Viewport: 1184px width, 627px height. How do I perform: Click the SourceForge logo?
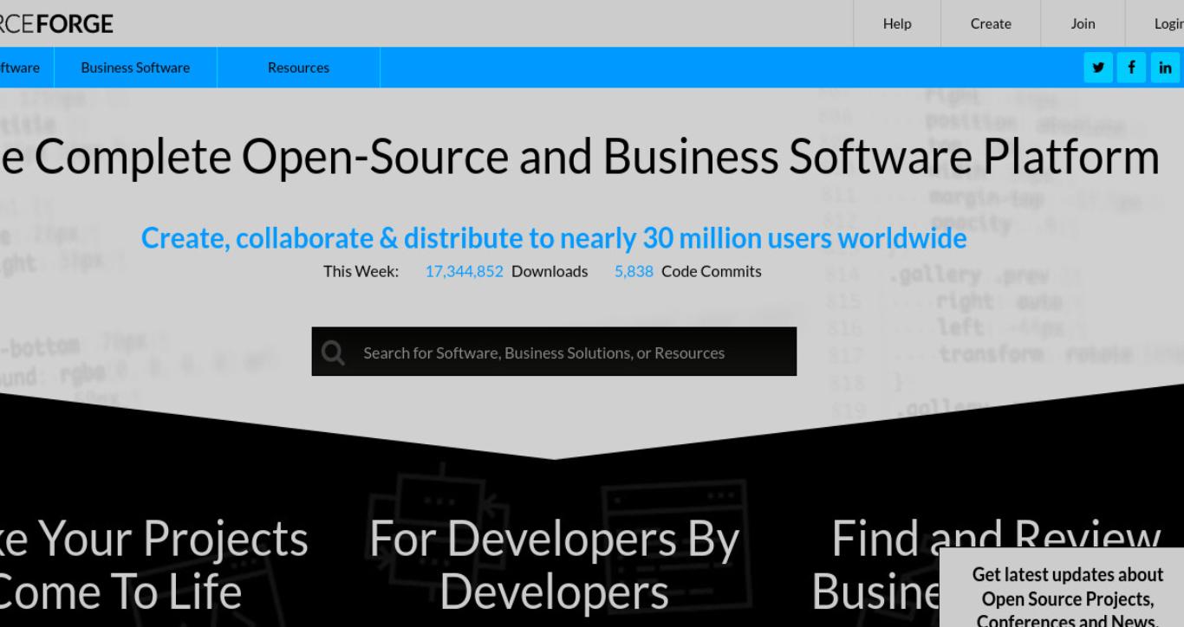56,23
